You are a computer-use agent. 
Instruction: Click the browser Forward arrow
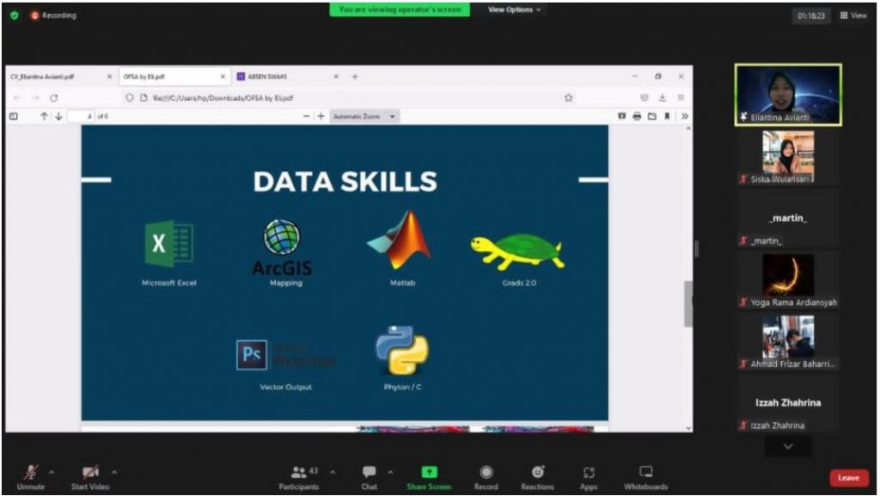tap(35, 98)
